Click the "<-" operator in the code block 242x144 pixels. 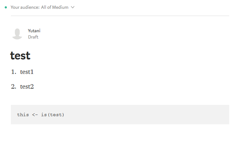pos(35,115)
